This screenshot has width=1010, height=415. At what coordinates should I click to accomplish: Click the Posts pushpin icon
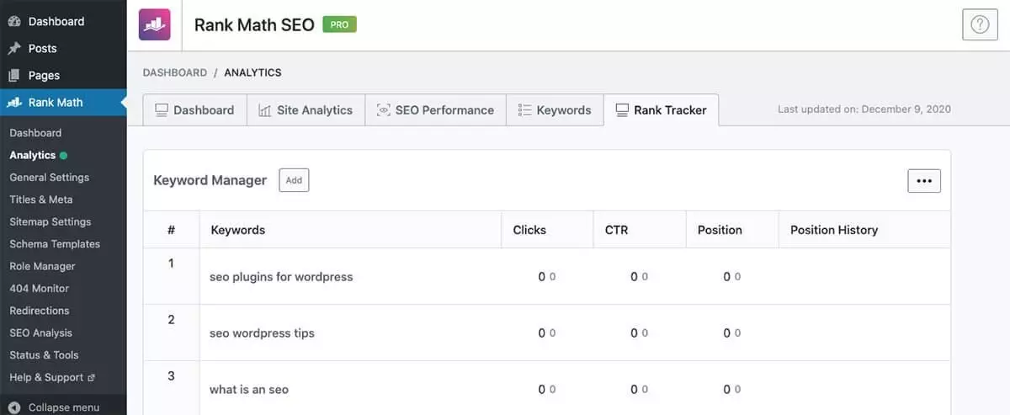(x=14, y=49)
